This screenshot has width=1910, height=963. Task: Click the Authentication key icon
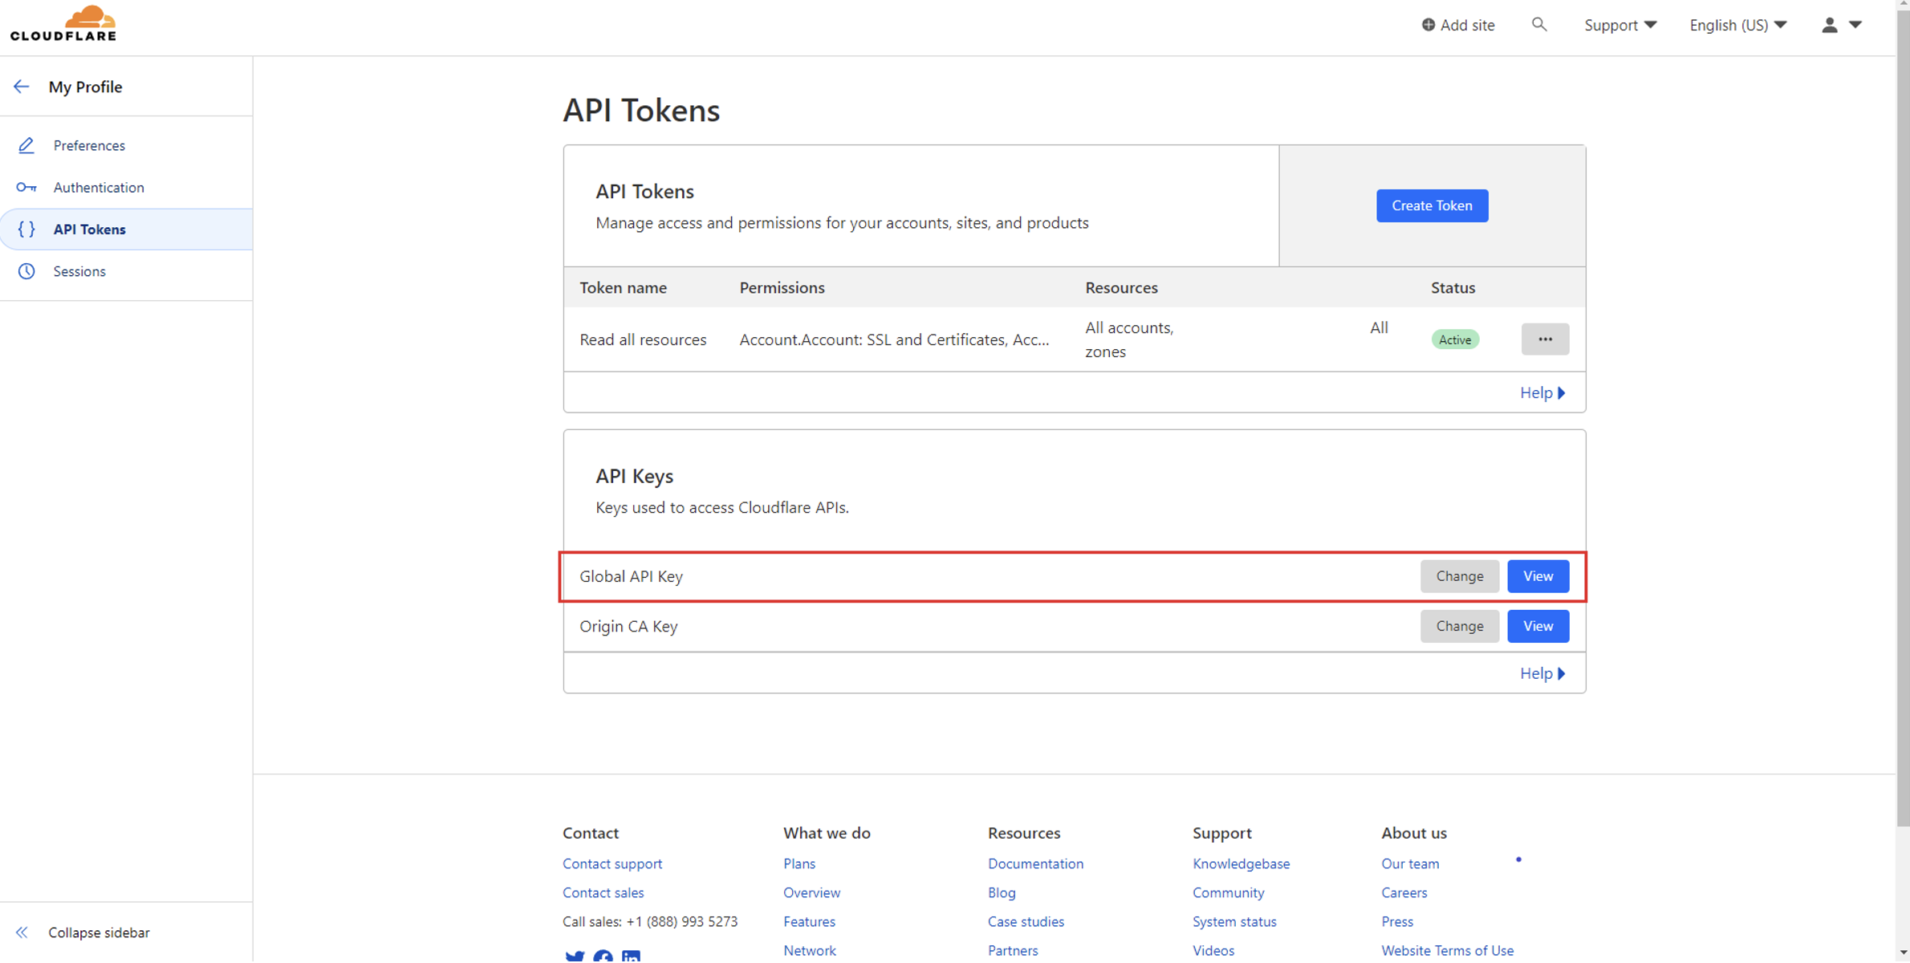[26, 187]
